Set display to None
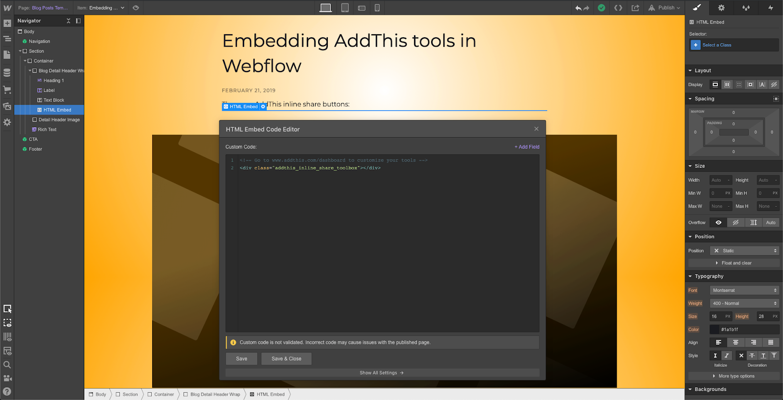 tap(774, 85)
